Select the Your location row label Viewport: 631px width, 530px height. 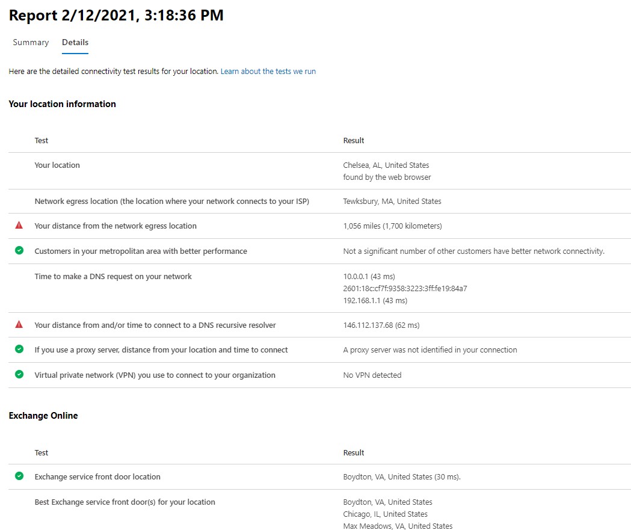pos(57,165)
